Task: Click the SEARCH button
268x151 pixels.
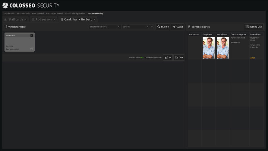Action: pos(163,27)
